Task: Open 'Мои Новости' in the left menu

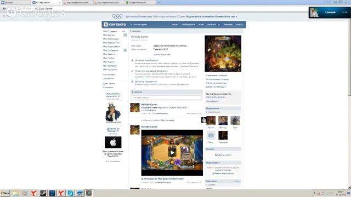Action: pyautogui.click(x=109, y=62)
